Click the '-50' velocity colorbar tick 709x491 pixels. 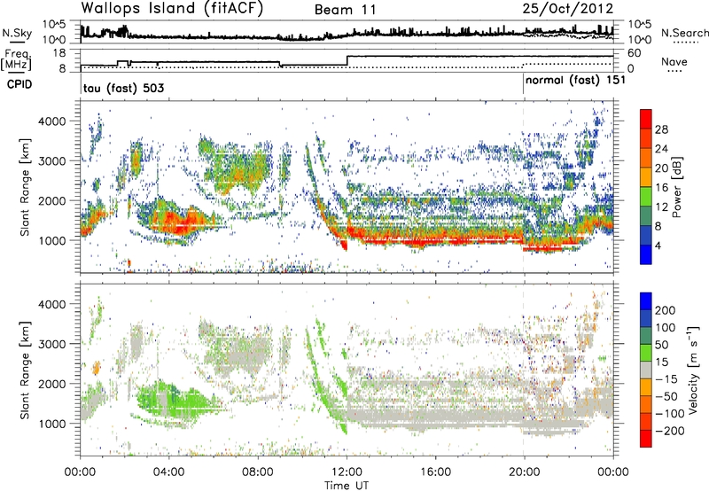tap(666, 396)
